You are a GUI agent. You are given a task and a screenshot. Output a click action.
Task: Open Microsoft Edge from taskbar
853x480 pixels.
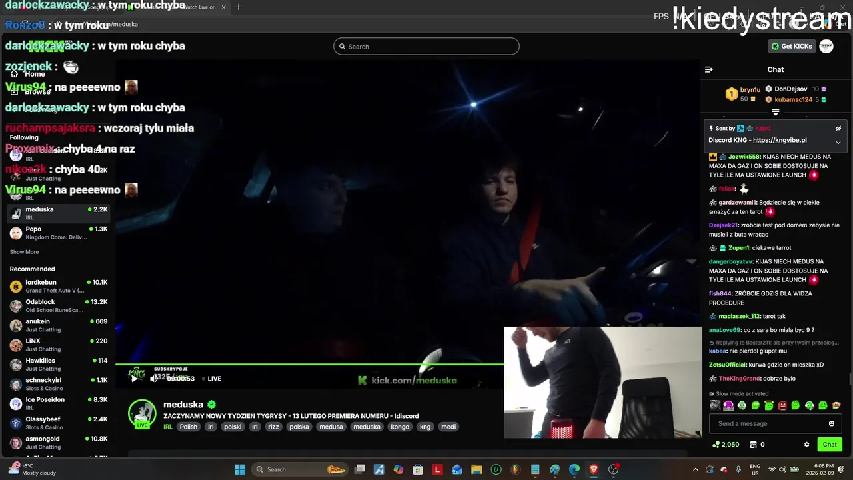(574, 469)
